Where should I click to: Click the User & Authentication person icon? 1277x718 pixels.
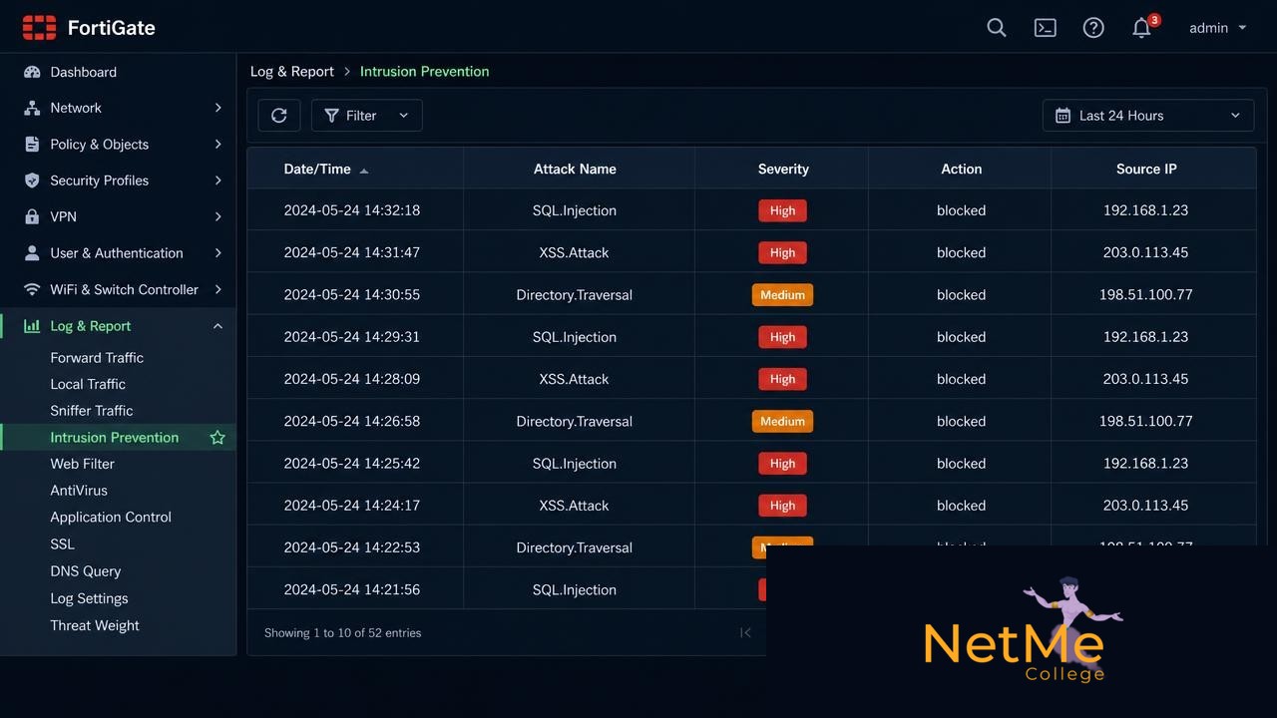pyautogui.click(x=32, y=253)
